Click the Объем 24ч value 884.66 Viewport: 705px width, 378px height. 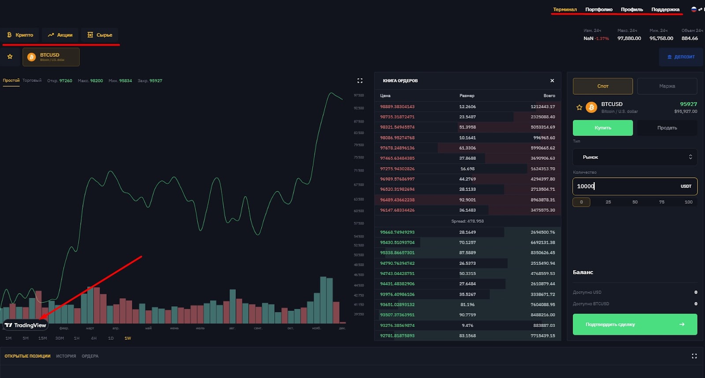coord(690,38)
